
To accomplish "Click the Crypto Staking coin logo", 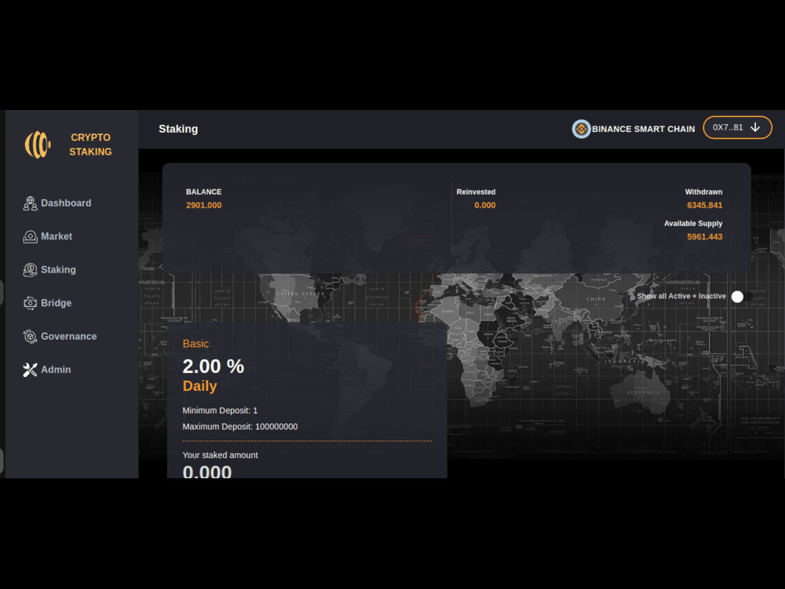I will (38, 145).
